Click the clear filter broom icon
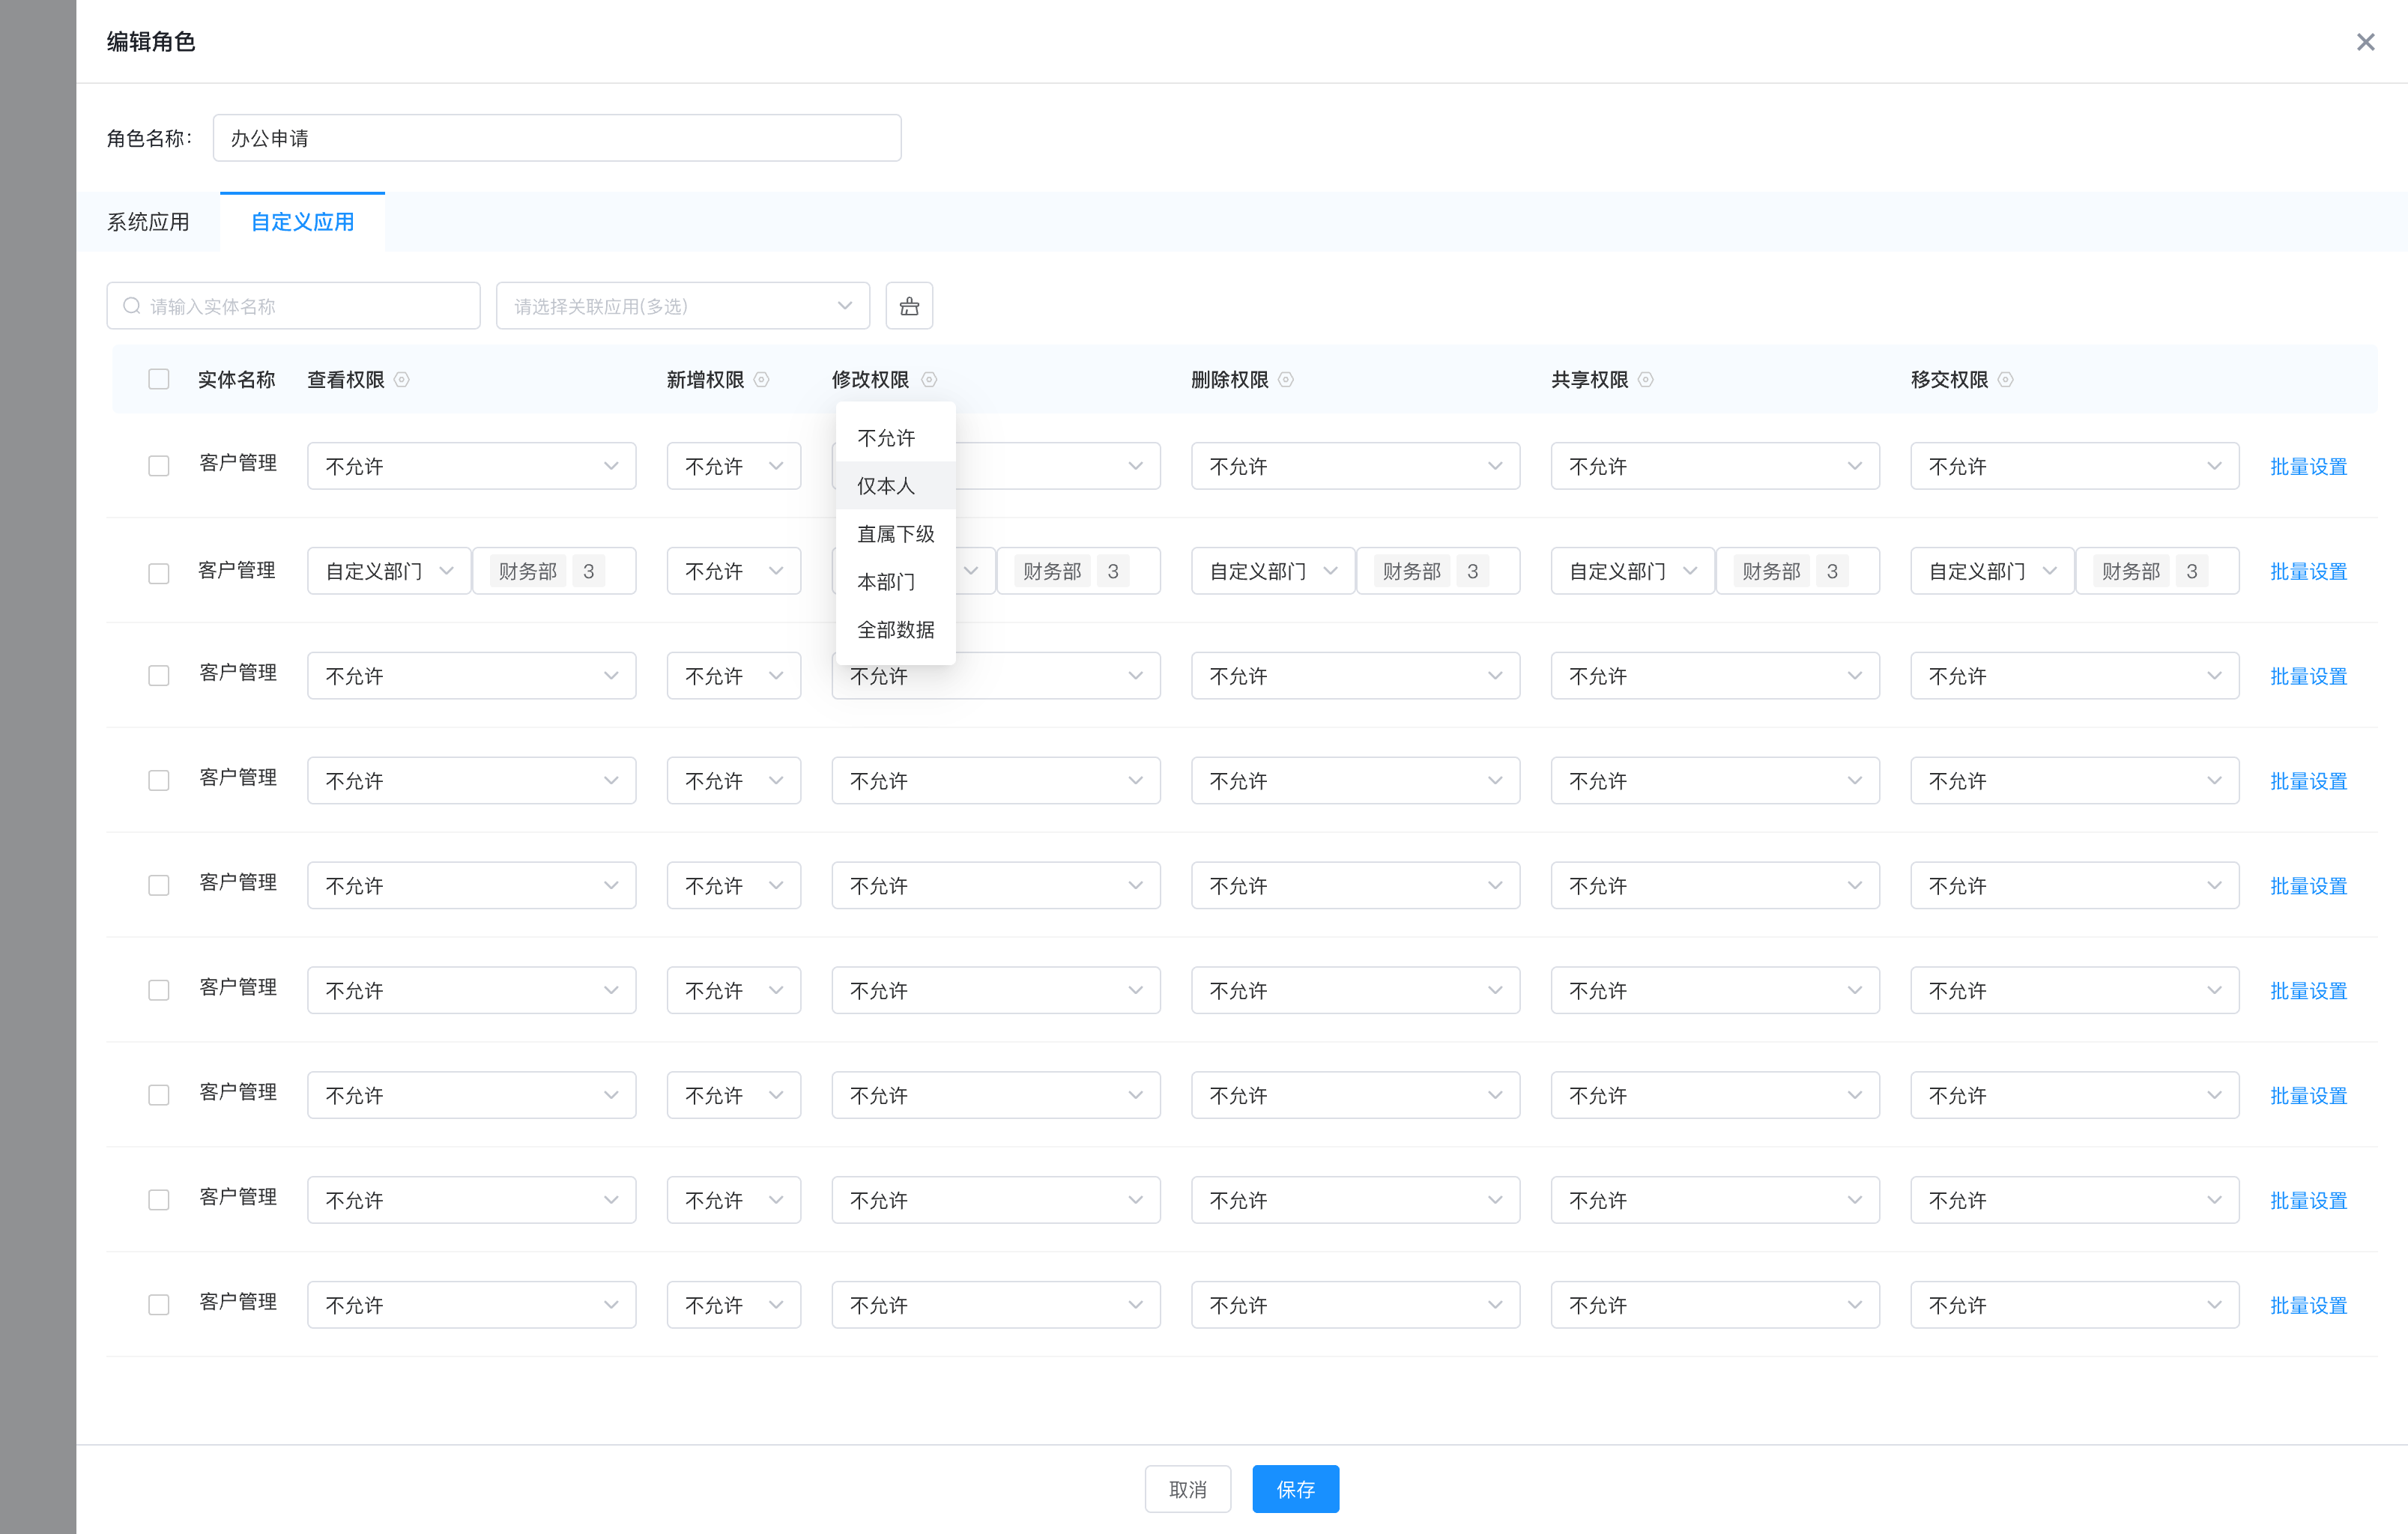The image size is (2408, 1534). click(x=908, y=306)
